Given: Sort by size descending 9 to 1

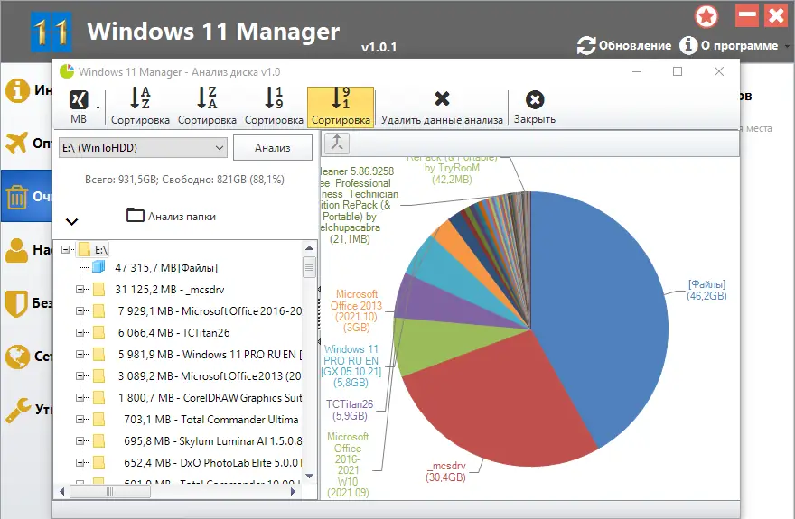Looking at the screenshot, I should (341, 107).
